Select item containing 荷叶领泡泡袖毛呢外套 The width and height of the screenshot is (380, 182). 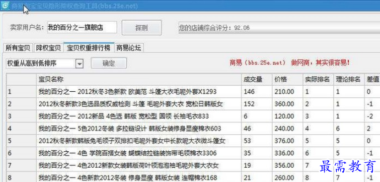point(129,166)
